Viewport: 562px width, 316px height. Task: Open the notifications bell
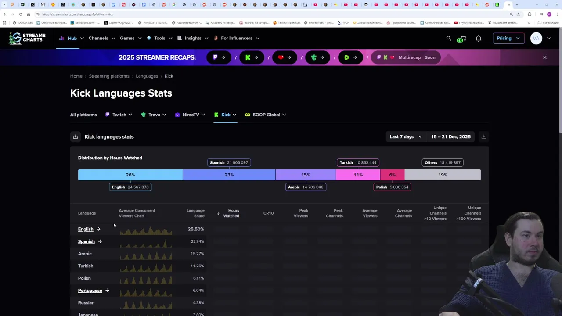click(479, 38)
